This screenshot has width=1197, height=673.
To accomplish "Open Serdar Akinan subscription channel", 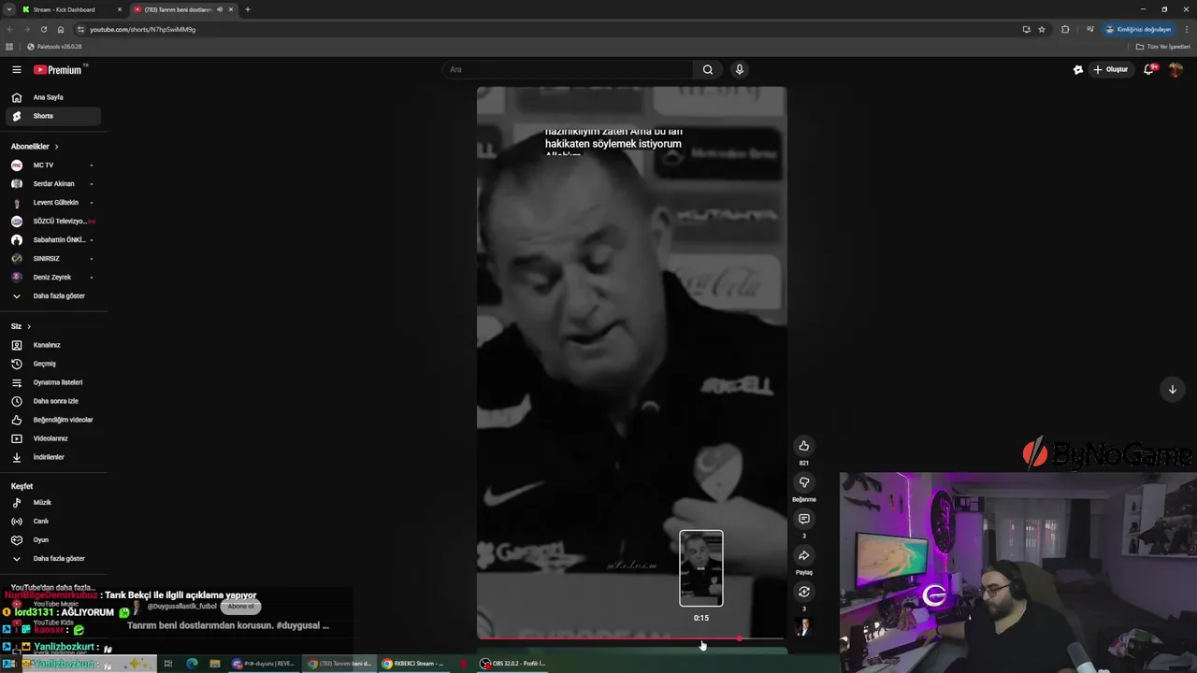I will 53,184.
